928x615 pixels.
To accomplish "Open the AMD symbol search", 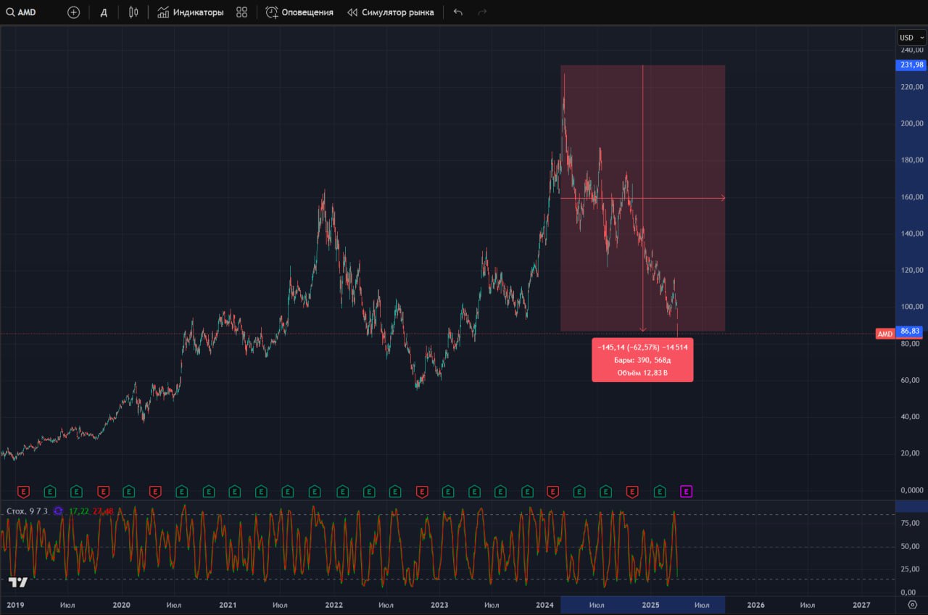I will coord(22,12).
